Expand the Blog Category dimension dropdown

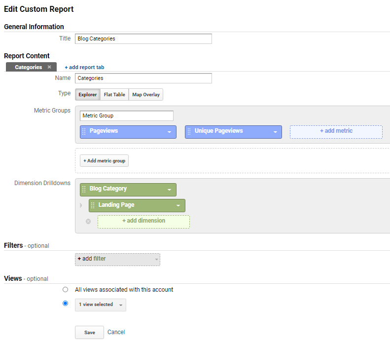(170, 190)
